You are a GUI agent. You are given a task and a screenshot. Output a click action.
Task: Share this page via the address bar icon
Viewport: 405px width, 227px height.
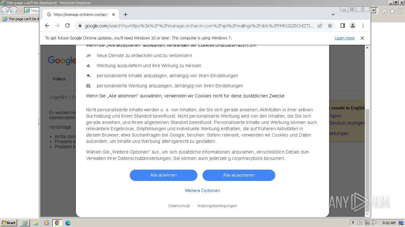click(x=320, y=26)
